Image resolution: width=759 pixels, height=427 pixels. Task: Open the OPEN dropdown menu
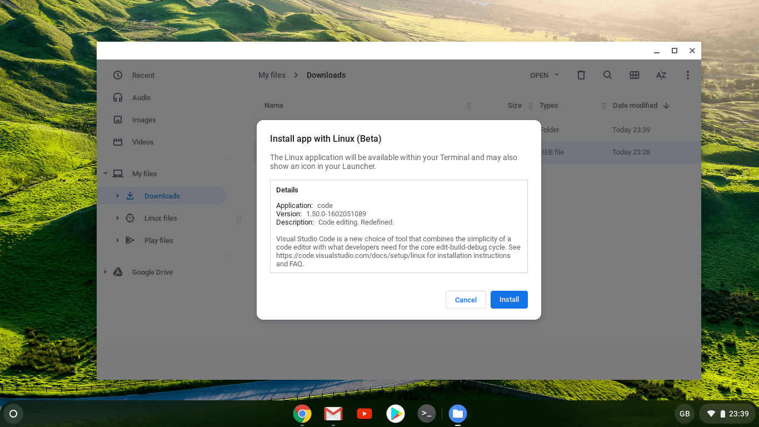(x=543, y=75)
